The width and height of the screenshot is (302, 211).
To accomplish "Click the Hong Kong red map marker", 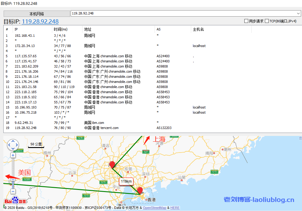I will coord(140,191).
